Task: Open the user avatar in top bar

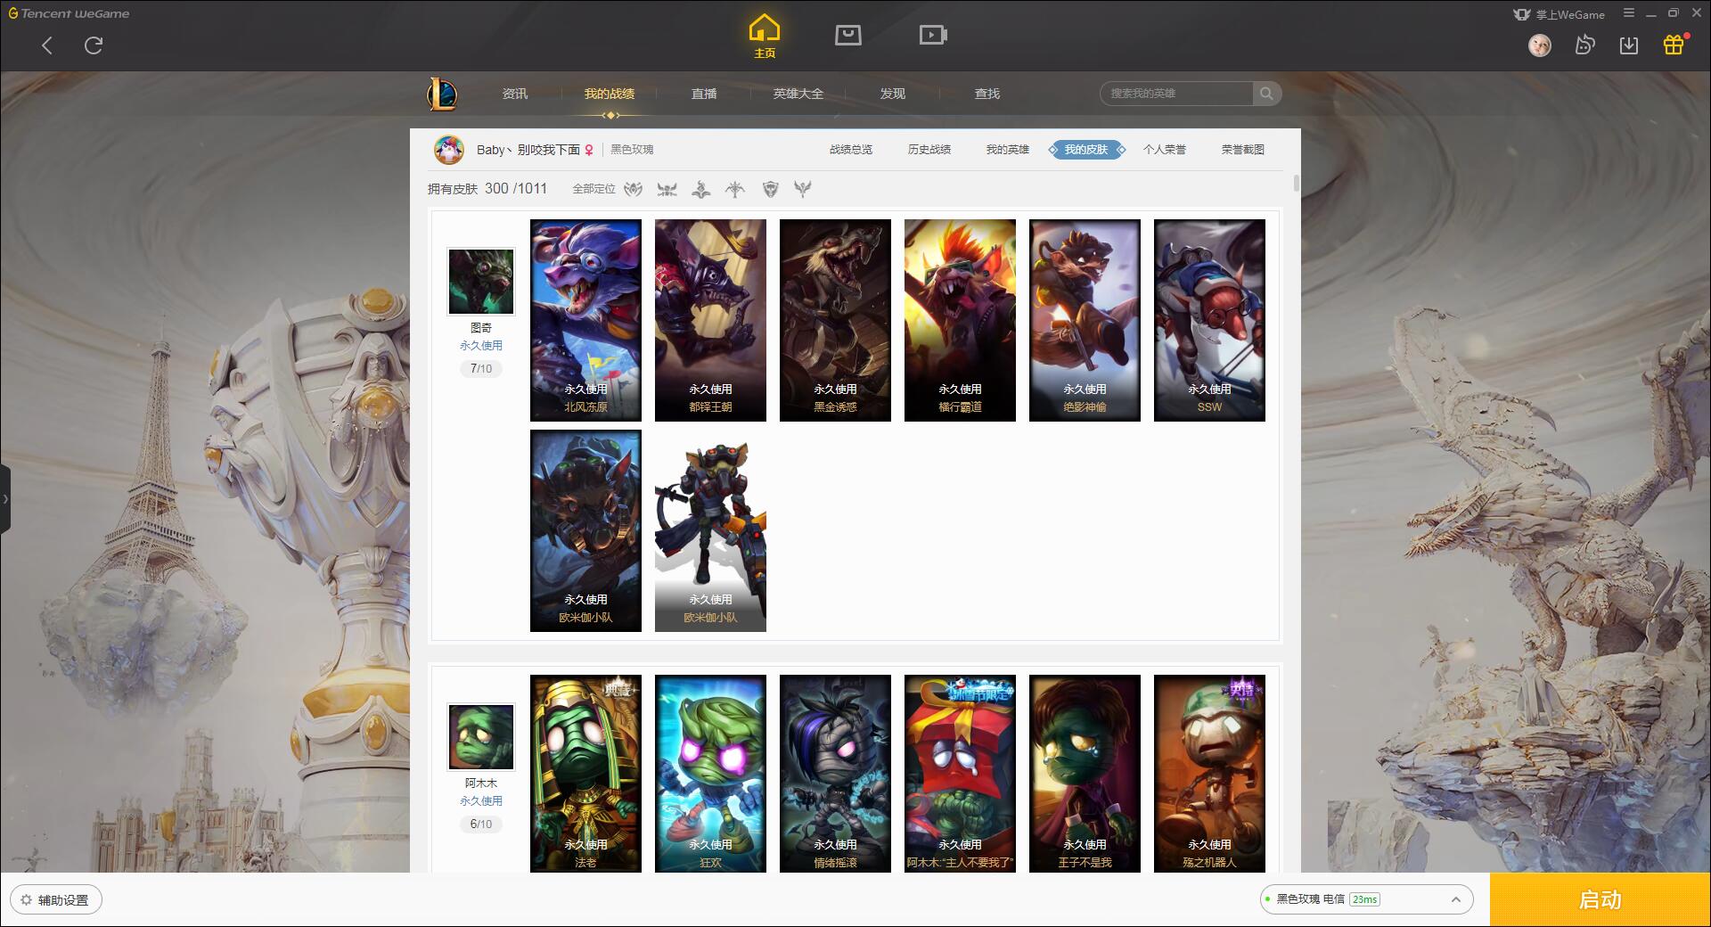Action: click(1539, 45)
